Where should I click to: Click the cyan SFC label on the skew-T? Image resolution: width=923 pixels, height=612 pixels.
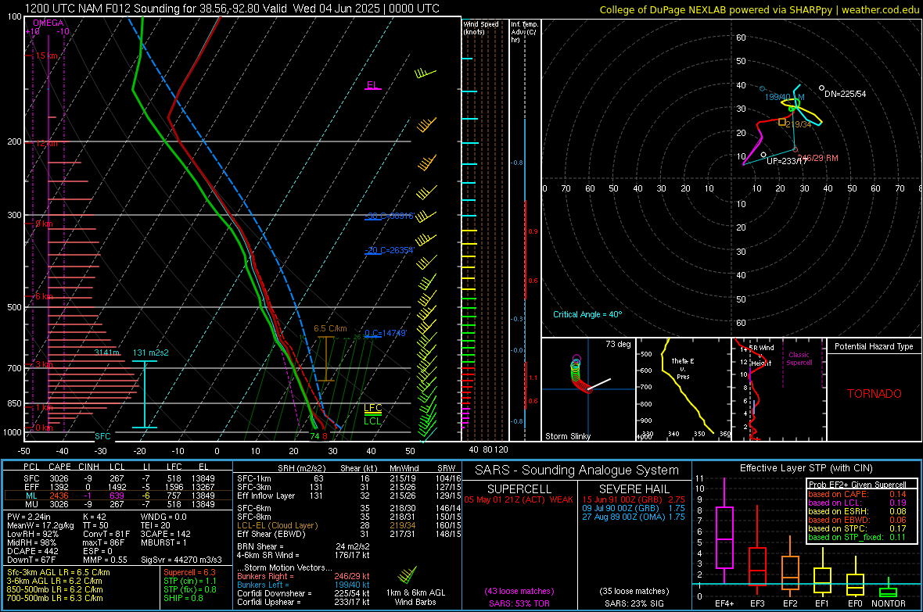click(102, 436)
